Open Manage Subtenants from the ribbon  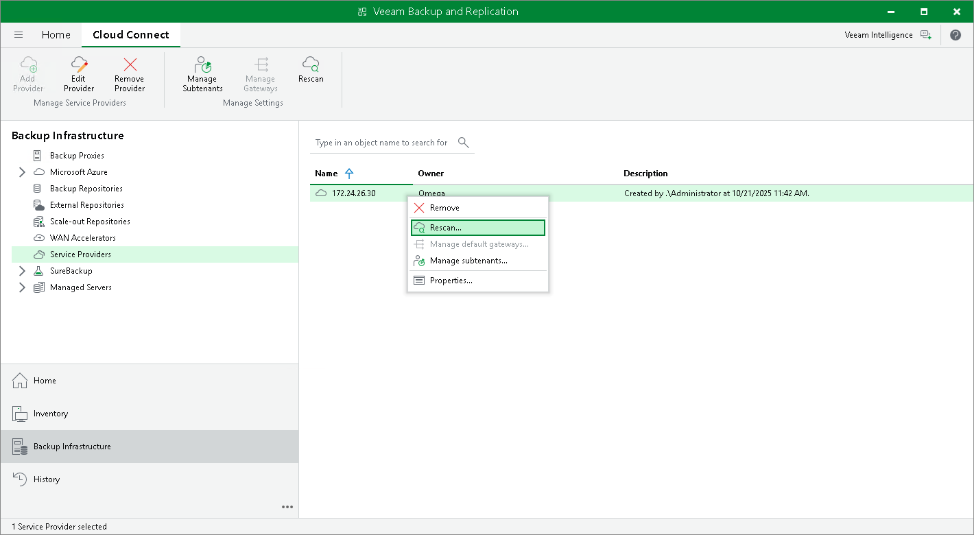pyautogui.click(x=202, y=74)
